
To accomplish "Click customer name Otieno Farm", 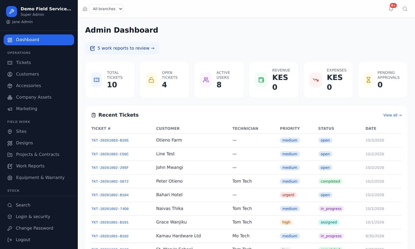I will [169, 140].
